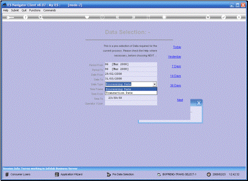This screenshot has width=248, height=181.
Task: Click the Next link
Action: (x=180, y=100)
